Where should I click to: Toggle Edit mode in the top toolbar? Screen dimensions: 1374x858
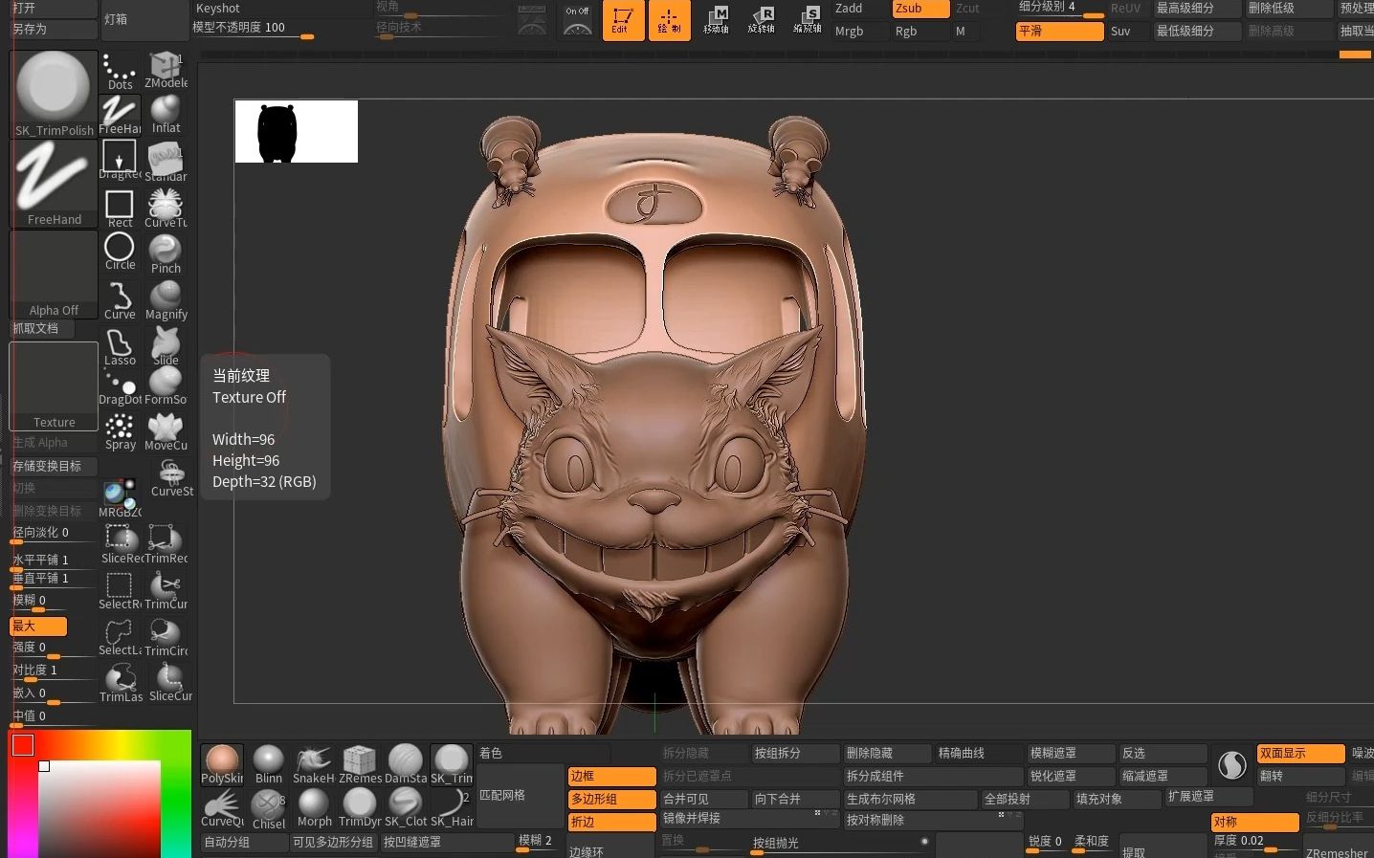click(623, 19)
